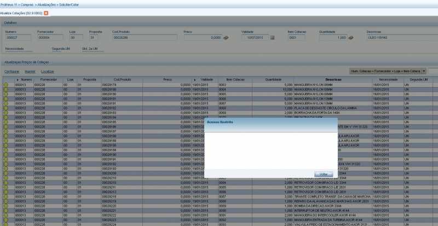This screenshot has width=438, height=226.
Task: Click Solicitar/Cotar in the breadcrumb
Action: (x=68, y=5)
